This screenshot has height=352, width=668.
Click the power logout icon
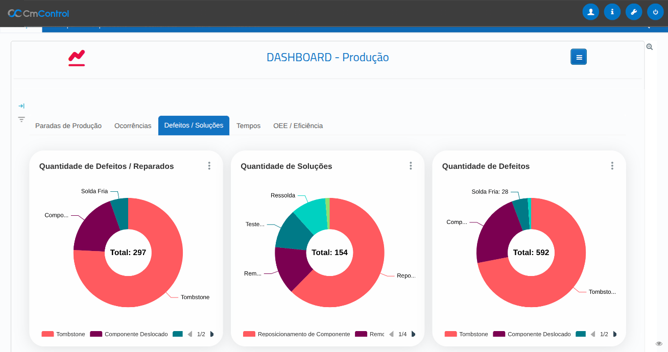click(655, 12)
